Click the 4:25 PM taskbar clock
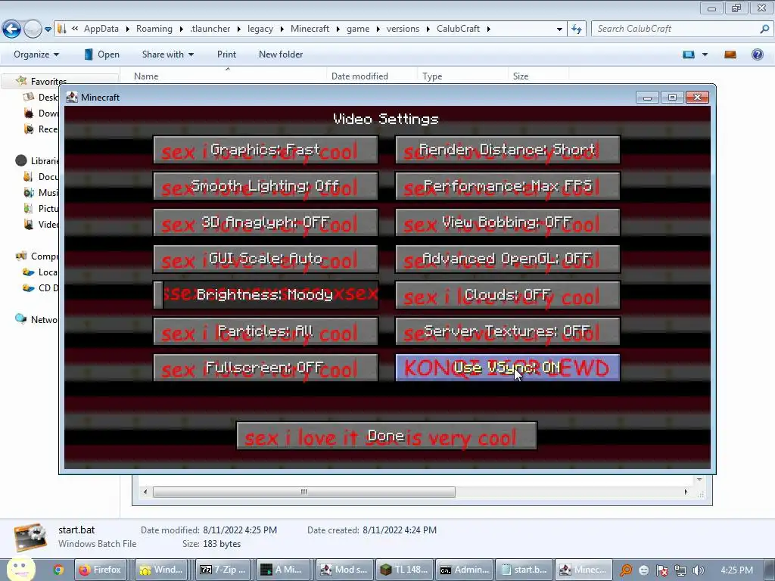The width and height of the screenshot is (775, 581). [x=737, y=570]
